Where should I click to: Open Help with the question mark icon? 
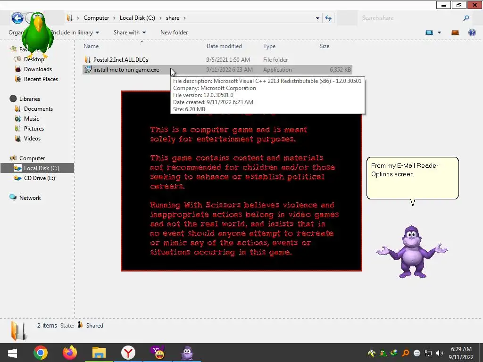(472, 33)
